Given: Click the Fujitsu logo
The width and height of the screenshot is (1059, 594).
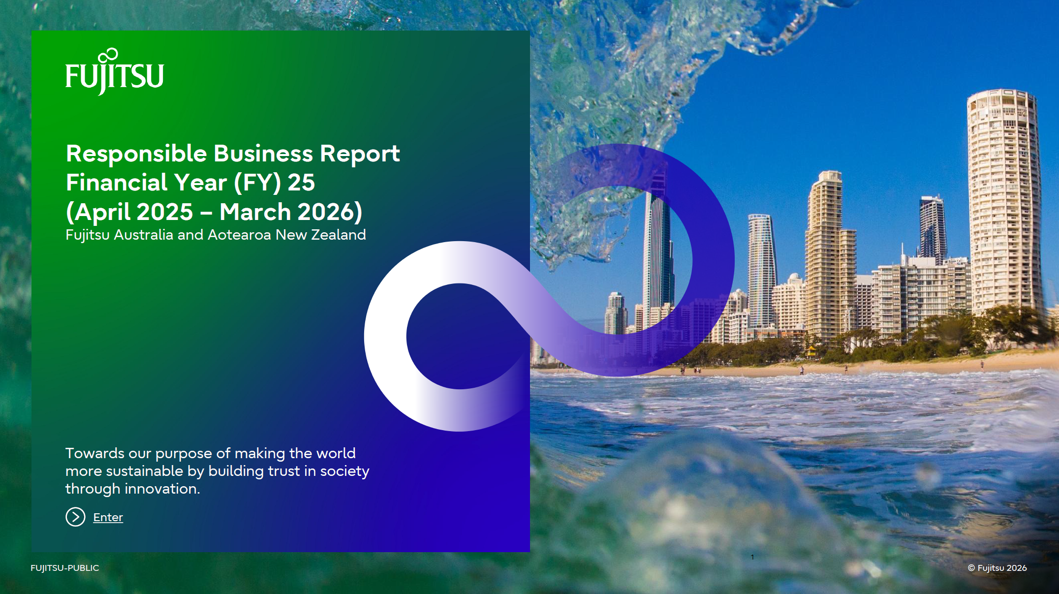Looking at the screenshot, I should (x=115, y=71).
